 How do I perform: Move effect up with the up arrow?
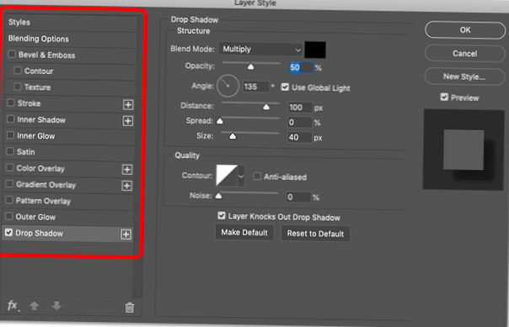pyautogui.click(x=34, y=305)
